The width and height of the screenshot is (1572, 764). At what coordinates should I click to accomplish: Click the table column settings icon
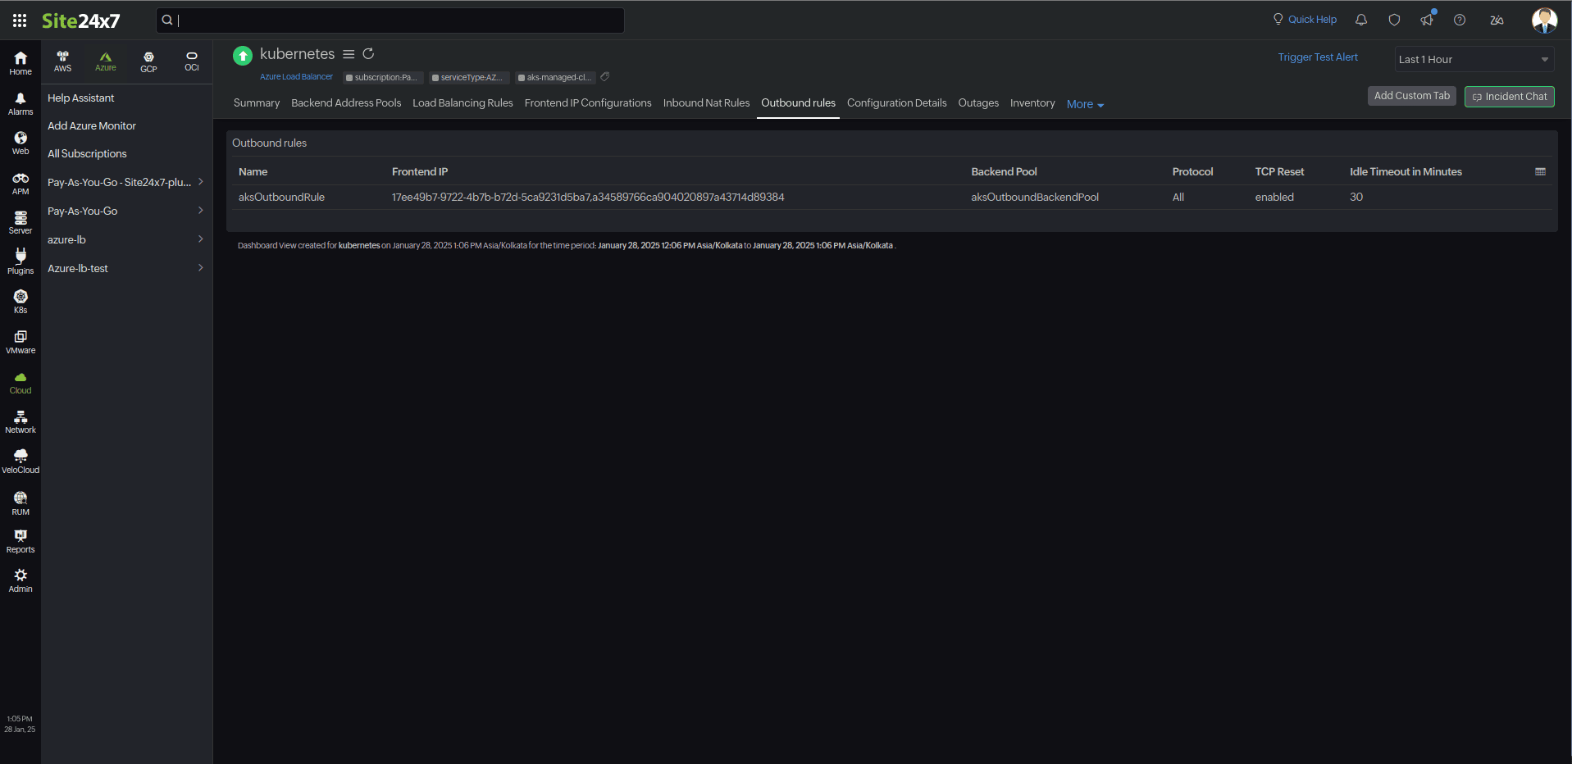click(1540, 172)
